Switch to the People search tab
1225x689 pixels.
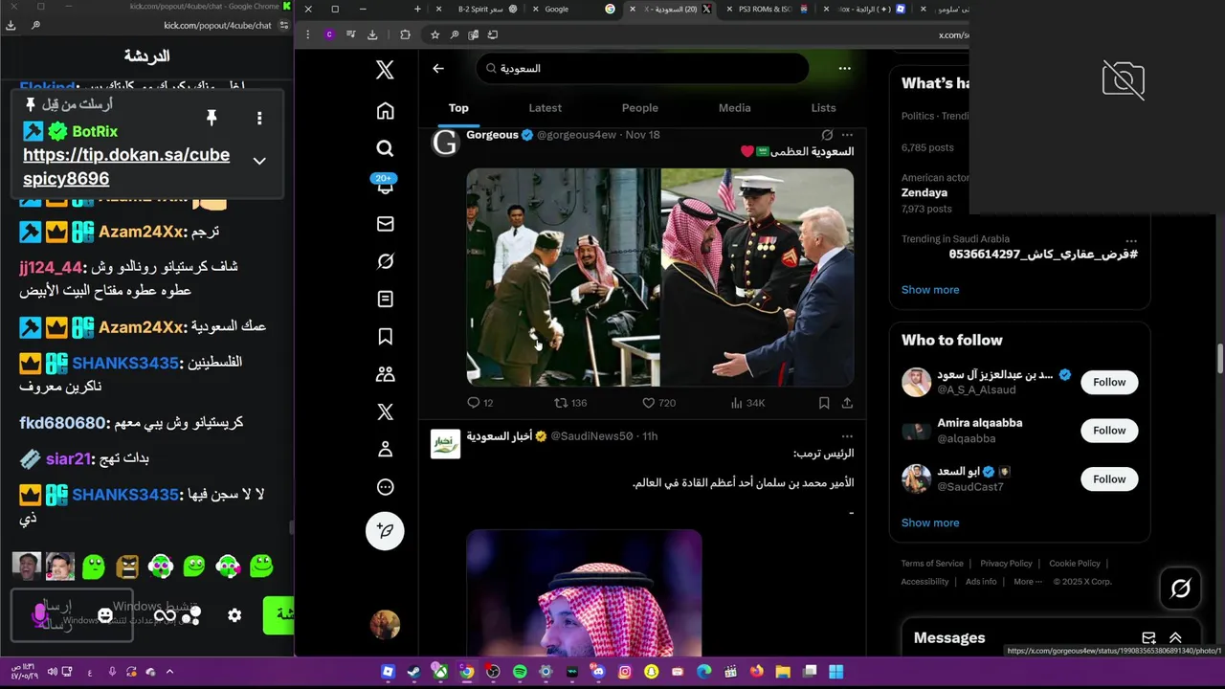pos(640,108)
